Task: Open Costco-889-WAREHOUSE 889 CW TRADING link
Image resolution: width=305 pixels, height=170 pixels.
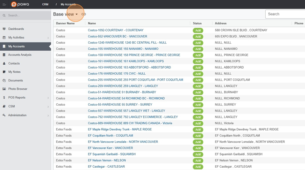Action: 130,123
